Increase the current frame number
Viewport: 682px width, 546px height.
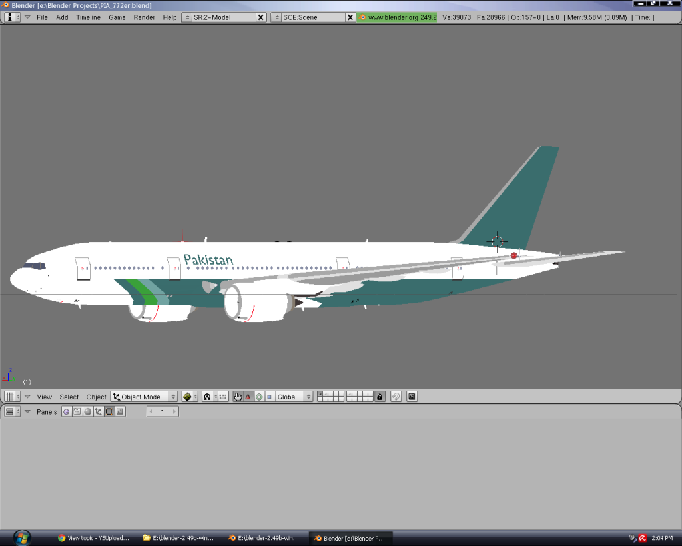174,411
